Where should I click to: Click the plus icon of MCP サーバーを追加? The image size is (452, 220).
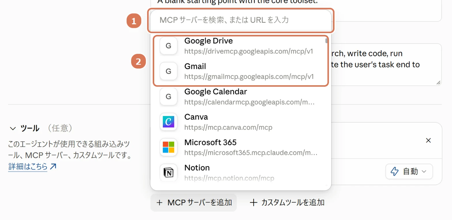coord(159,203)
